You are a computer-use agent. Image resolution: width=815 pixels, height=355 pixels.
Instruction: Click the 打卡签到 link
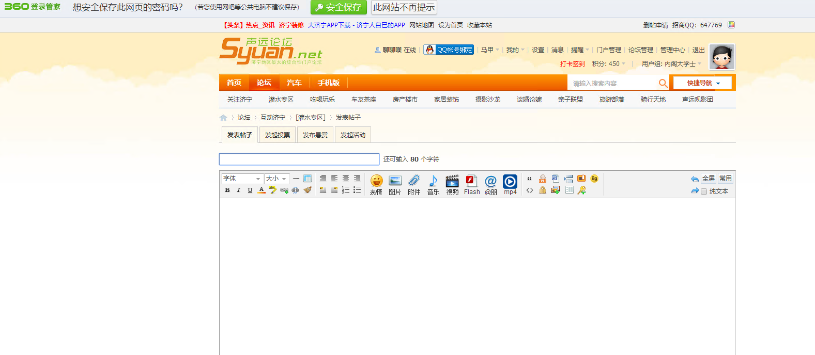[573, 64]
